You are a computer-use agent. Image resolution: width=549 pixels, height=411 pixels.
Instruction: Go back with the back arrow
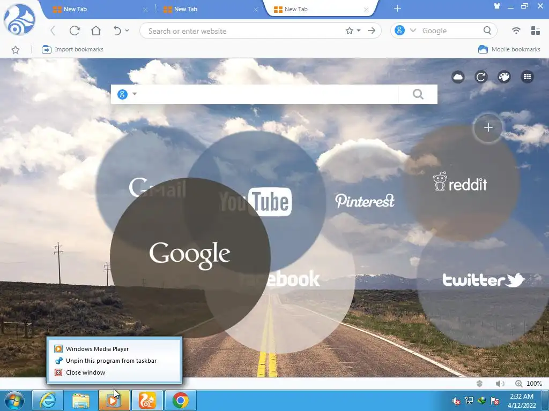point(53,31)
